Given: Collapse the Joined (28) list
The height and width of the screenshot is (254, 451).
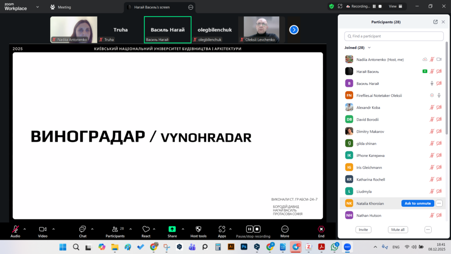Looking at the screenshot, I should (369, 48).
